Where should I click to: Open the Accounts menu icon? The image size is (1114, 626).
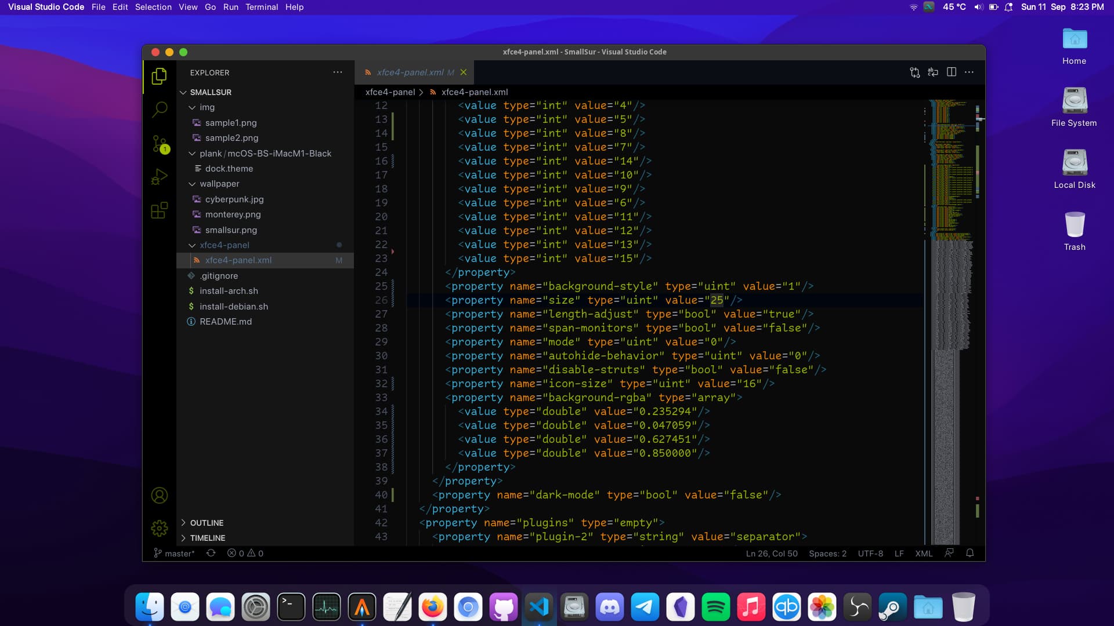click(160, 496)
